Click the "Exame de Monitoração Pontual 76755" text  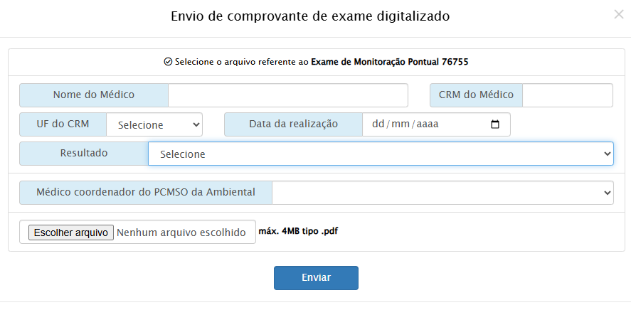[x=389, y=62]
